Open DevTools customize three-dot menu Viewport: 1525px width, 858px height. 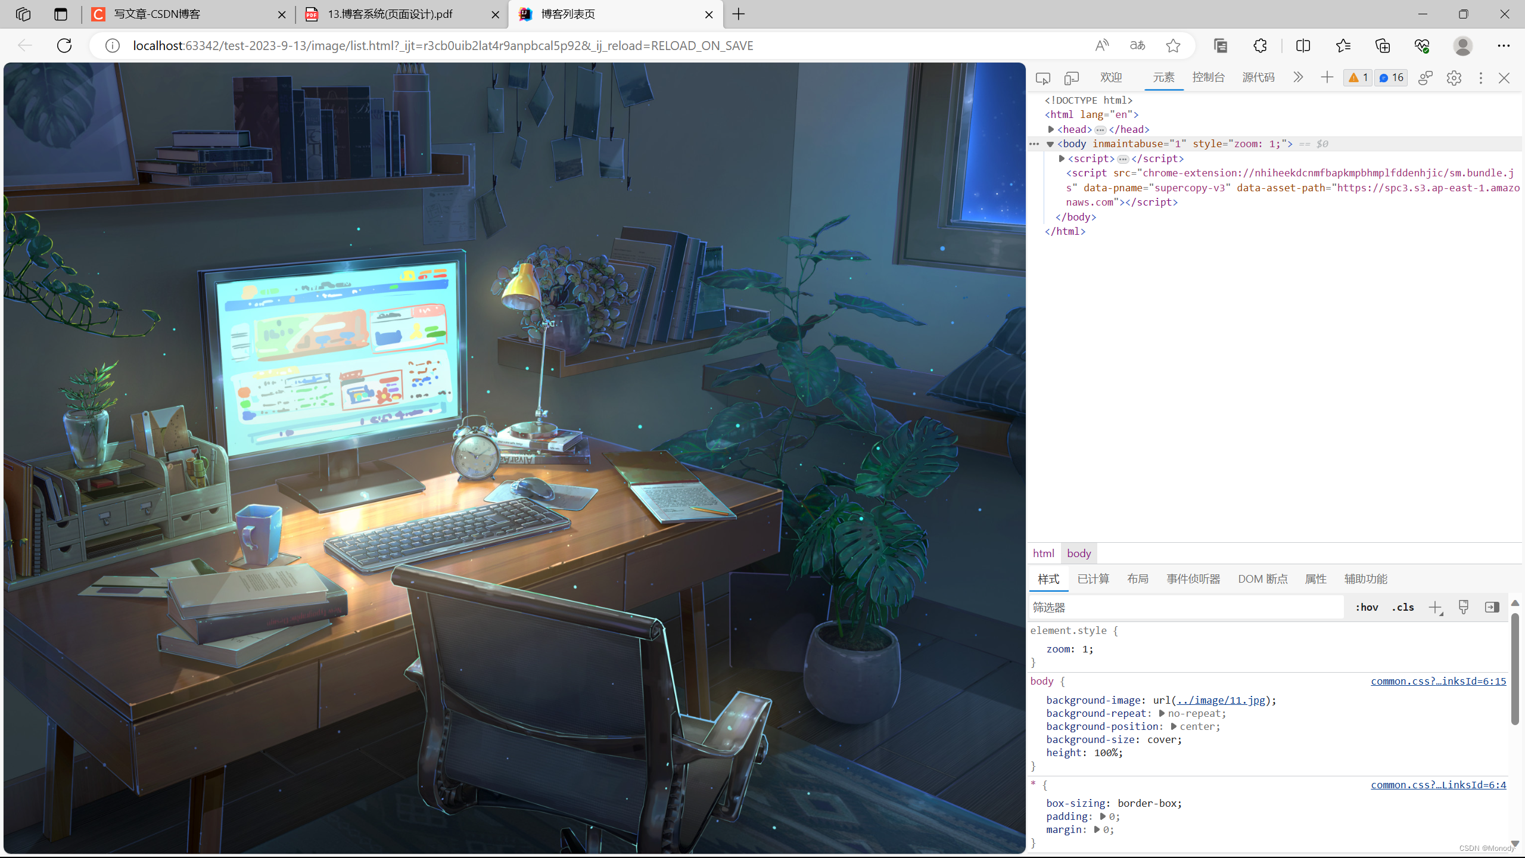[x=1481, y=78]
